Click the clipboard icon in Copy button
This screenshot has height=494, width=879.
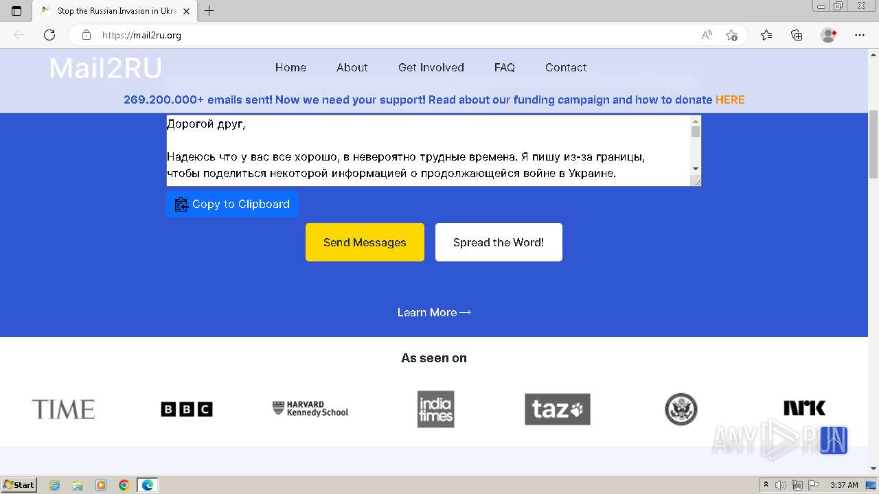(181, 204)
